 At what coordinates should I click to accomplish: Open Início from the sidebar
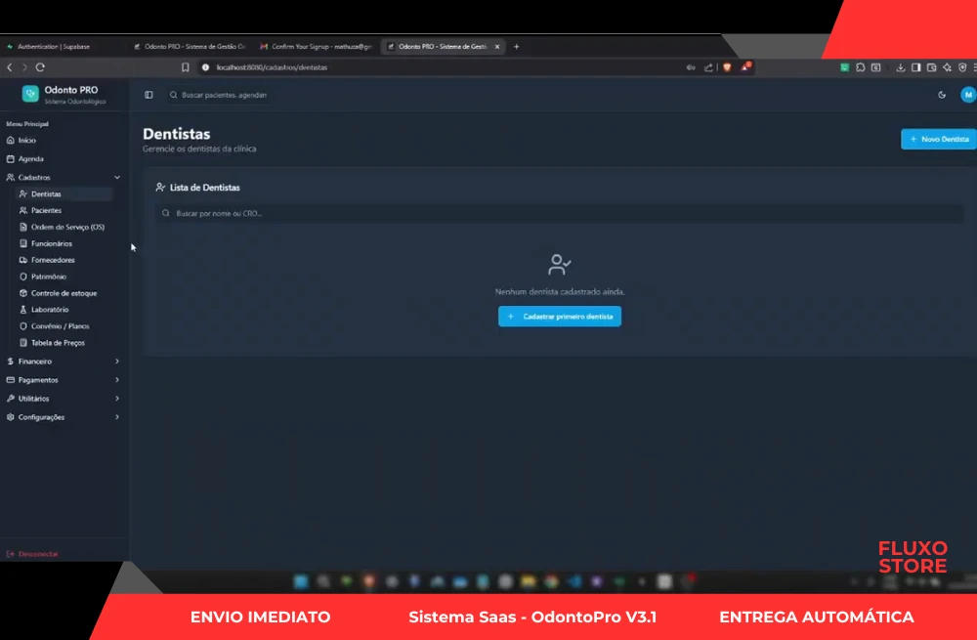tap(26, 141)
